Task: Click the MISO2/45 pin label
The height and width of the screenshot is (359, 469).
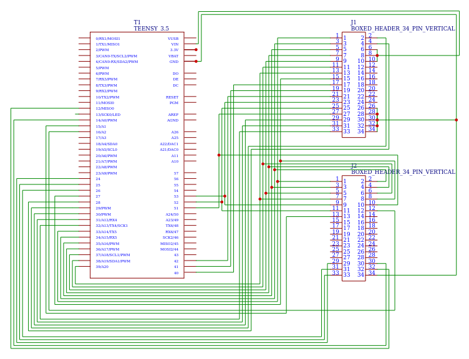Action: tap(169, 244)
